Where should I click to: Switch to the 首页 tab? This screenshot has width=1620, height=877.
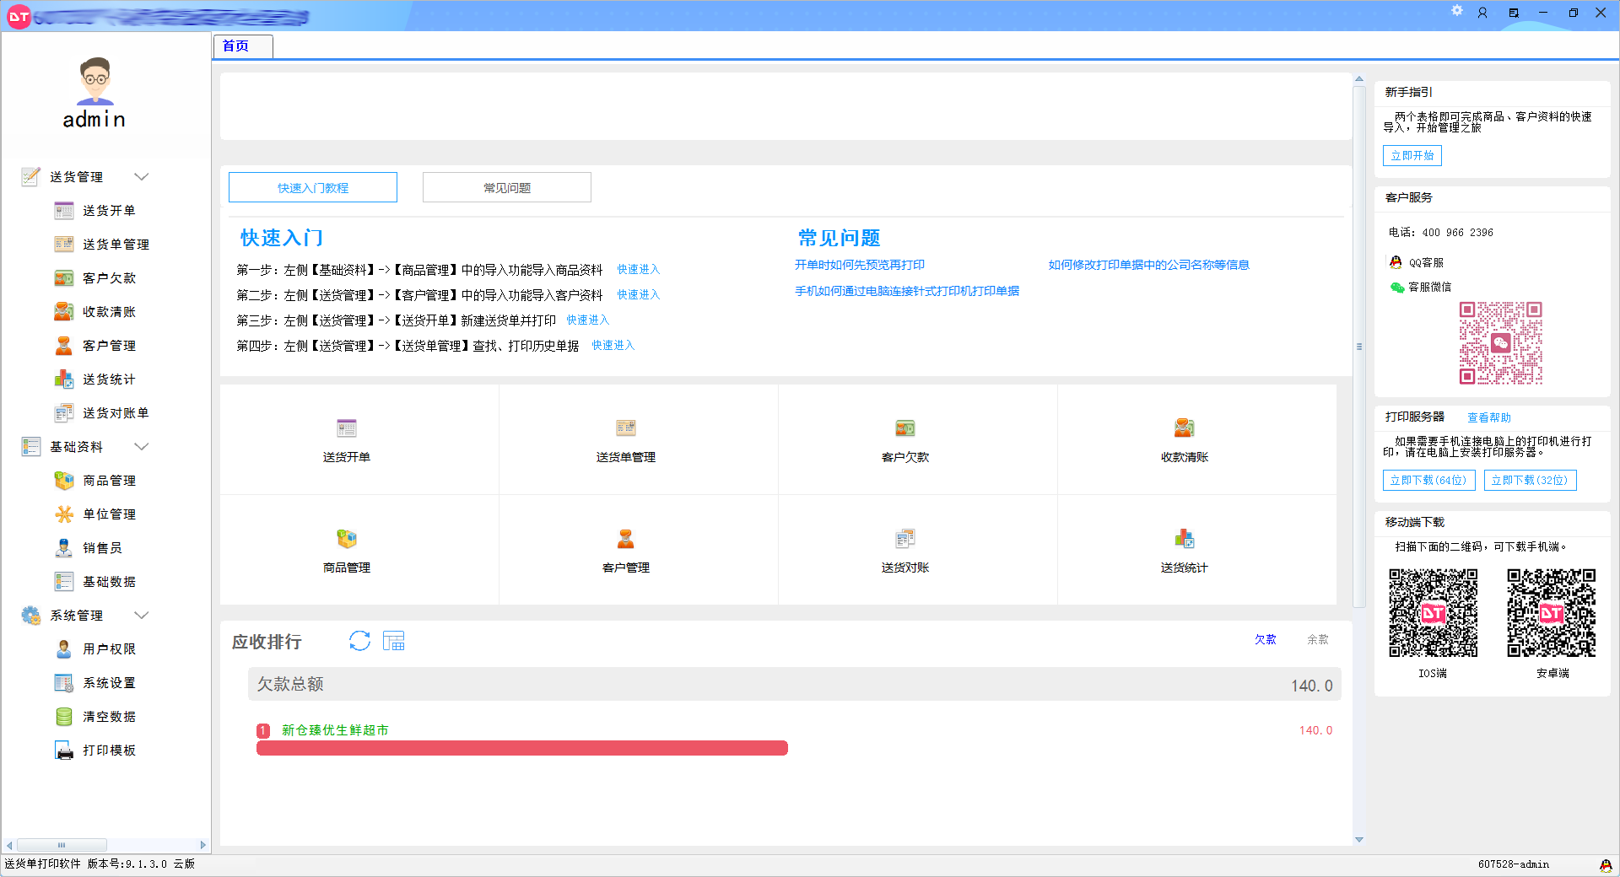(243, 46)
